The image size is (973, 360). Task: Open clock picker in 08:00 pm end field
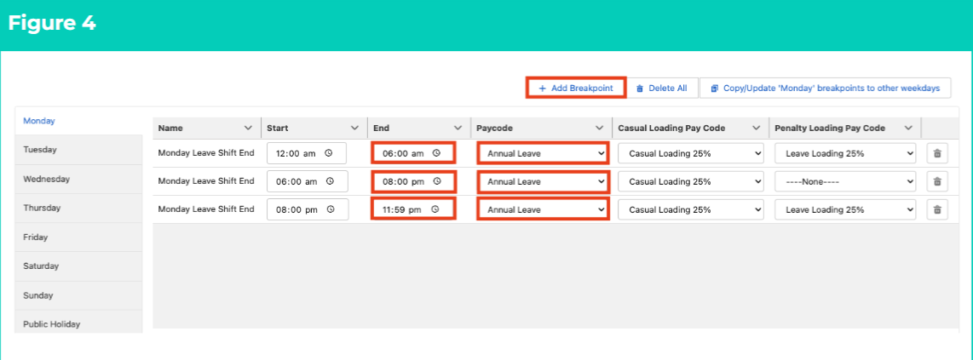tap(436, 181)
